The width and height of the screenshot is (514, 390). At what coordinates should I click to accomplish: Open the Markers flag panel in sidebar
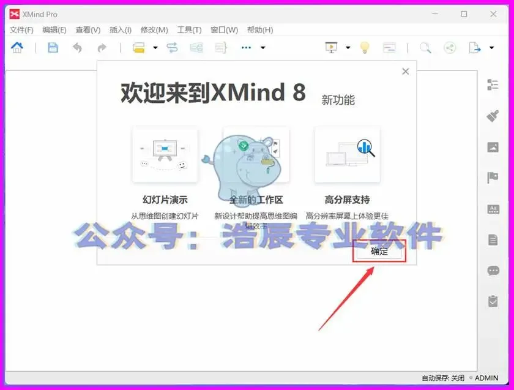coord(493,178)
